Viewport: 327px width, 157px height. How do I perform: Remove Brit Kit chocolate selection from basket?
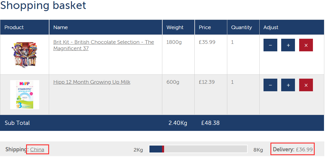coord(306,45)
